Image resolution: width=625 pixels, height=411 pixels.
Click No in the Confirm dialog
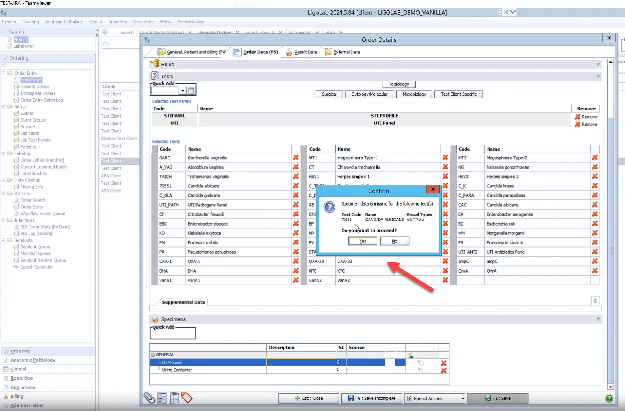pyautogui.click(x=394, y=241)
